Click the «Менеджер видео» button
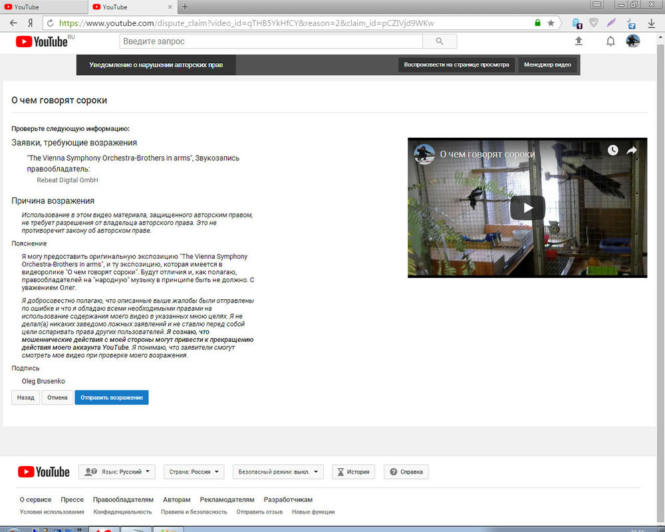This screenshot has height=532, width=665. (x=547, y=65)
